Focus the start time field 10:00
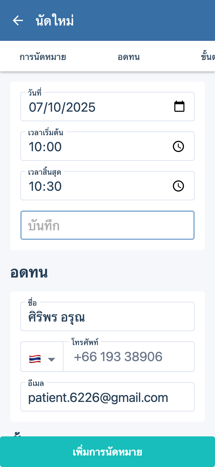This screenshot has height=467, width=215. pos(95,147)
